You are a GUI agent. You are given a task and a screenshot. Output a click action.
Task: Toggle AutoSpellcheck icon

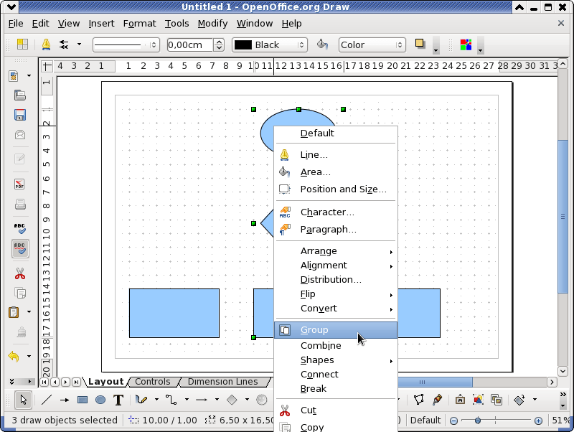pos(20,248)
